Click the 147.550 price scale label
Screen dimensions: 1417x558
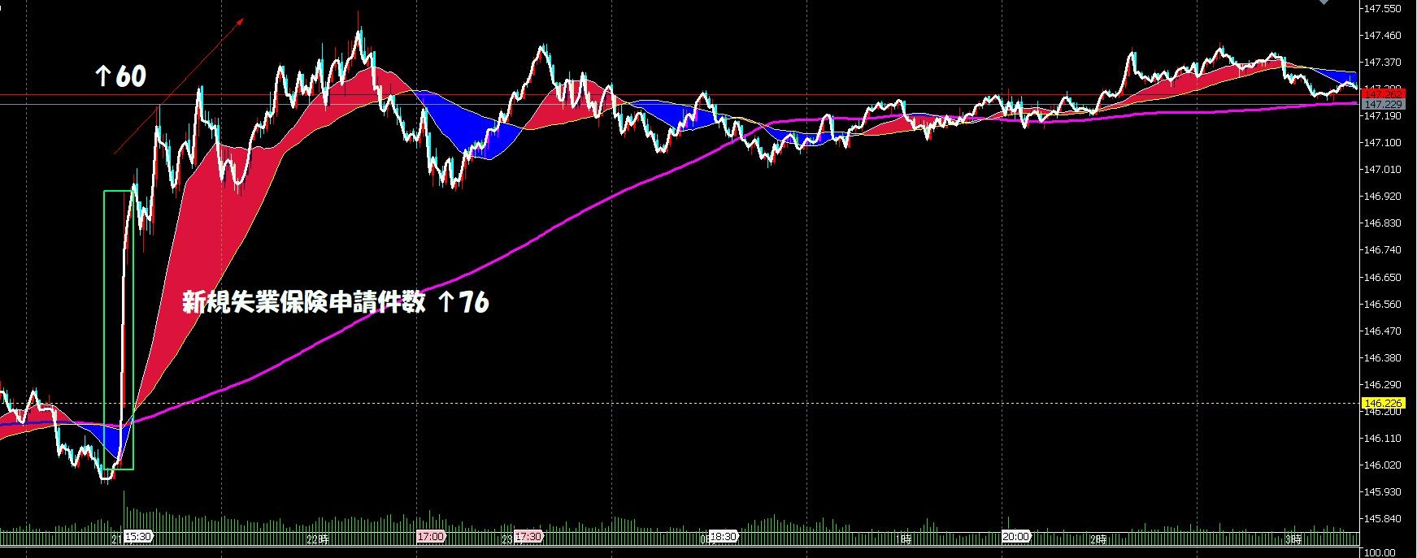(x=1383, y=9)
